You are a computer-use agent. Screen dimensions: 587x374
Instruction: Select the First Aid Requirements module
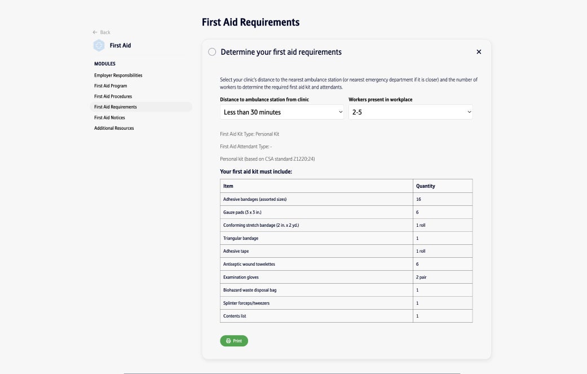[116, 107]
